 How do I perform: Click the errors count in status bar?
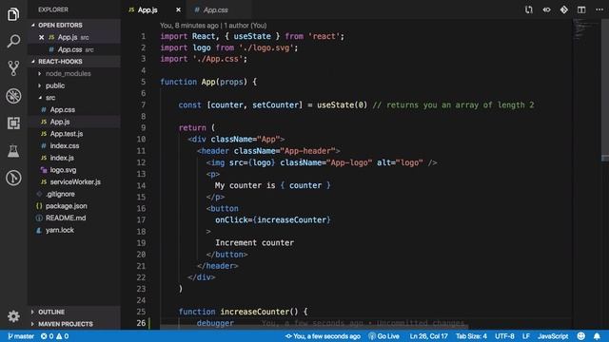click(x=47, y=336)
